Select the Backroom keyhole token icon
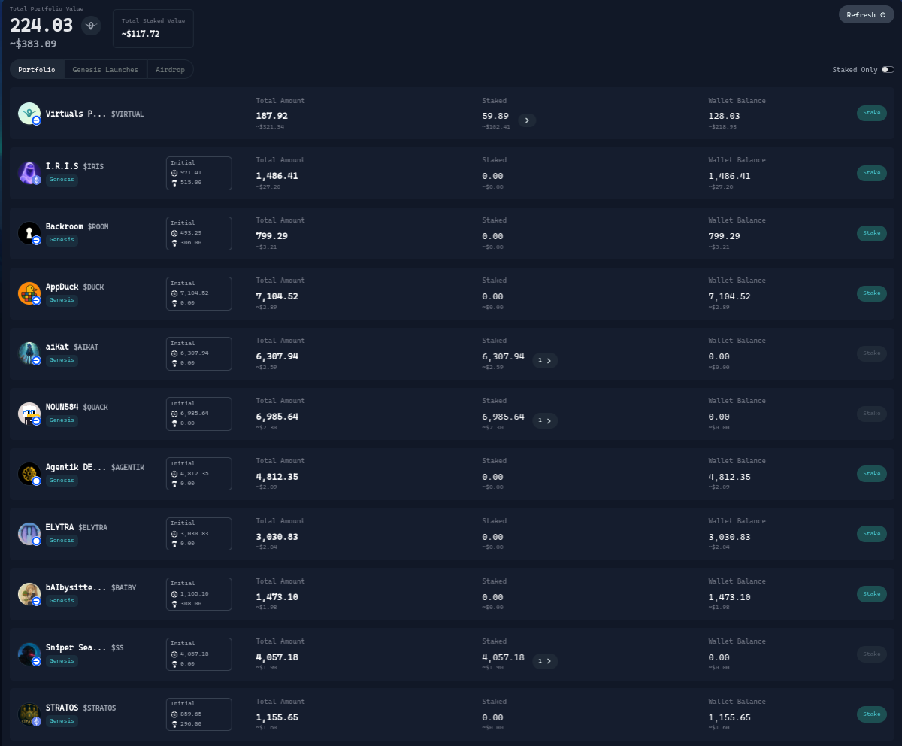 (x=29, y=233)
